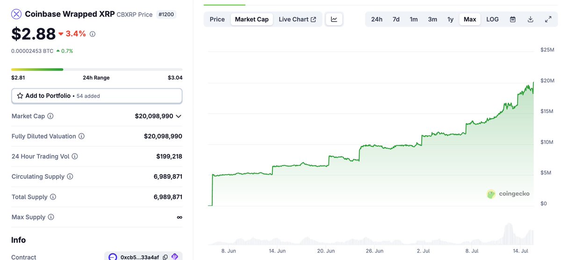
Task: Click the $2.81 range low value
Action: coord(18,78)
